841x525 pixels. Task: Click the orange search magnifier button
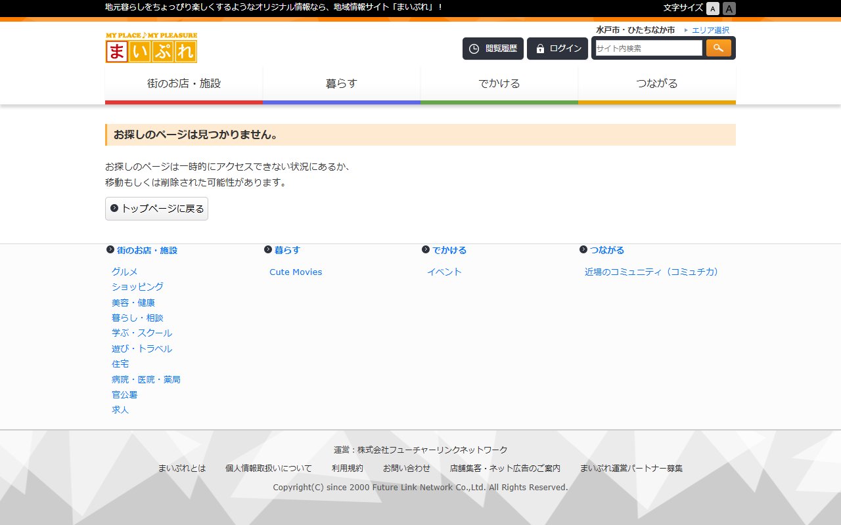tap(719, 48)
